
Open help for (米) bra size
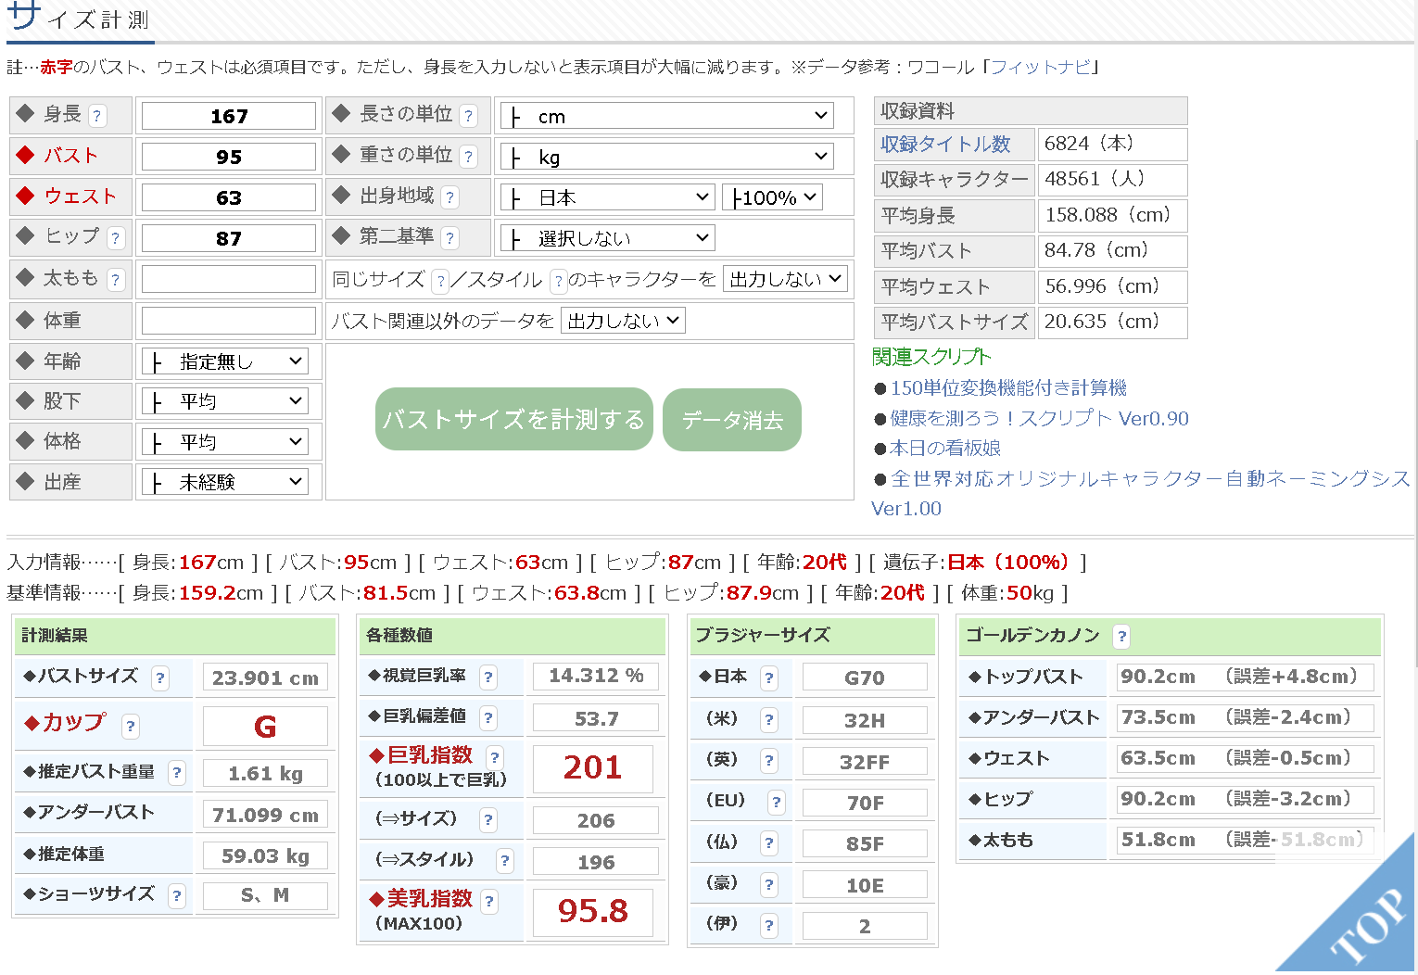768,720
